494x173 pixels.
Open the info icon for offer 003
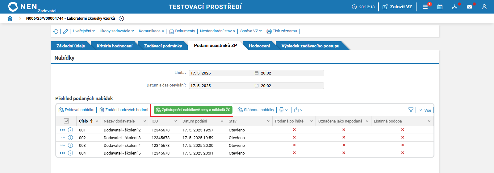pos(70,145)
